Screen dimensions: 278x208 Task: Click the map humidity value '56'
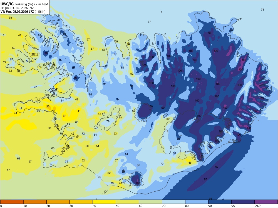(x=129, y=44)
